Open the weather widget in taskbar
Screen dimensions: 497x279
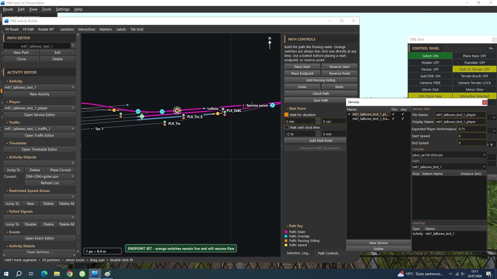click(x=421, y=274)
